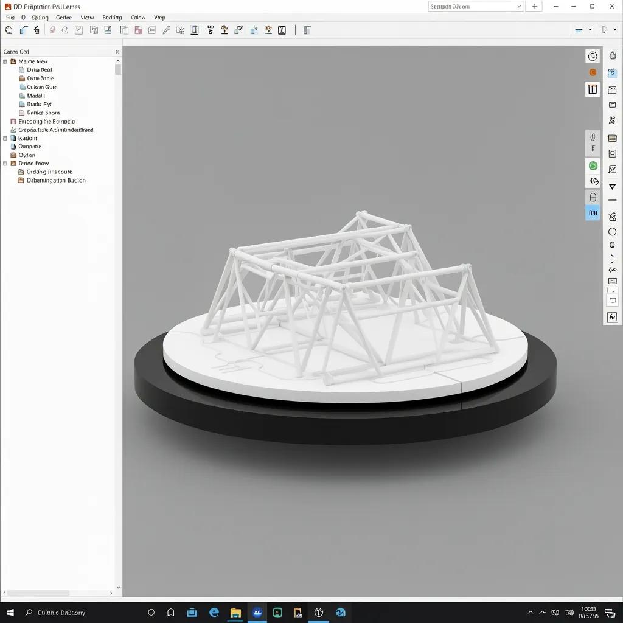Open Microsoft Edge from the taskbar
Viewport: 623px width, 623px height.
(214, 613)
